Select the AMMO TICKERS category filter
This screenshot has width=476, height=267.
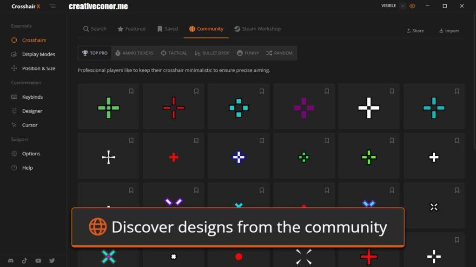[x=134, y=53]
